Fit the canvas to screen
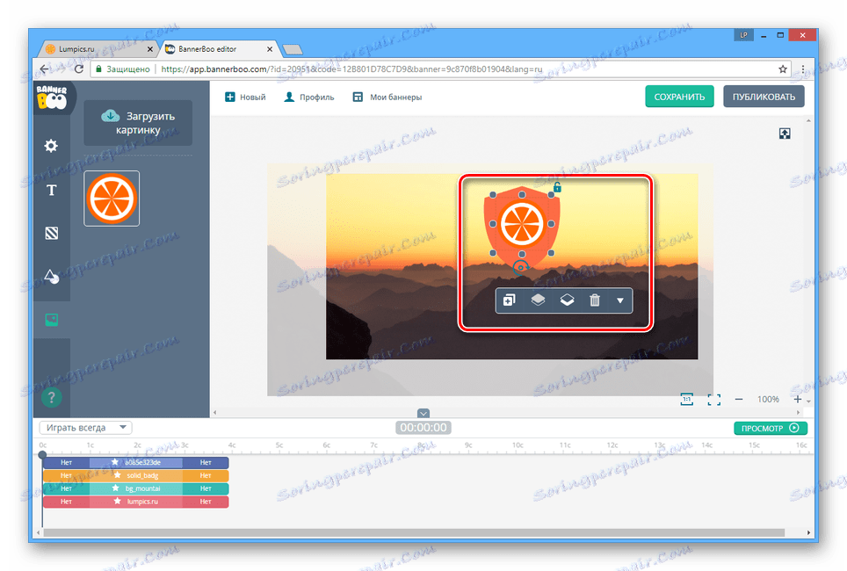 (714, 400)
